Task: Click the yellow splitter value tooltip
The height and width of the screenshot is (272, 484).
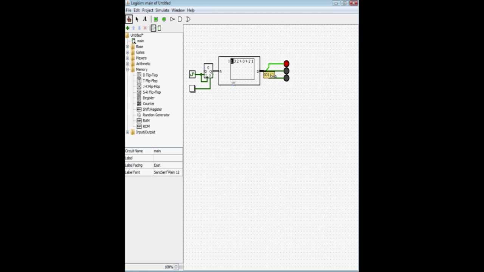Action: (x=269, y=75)
